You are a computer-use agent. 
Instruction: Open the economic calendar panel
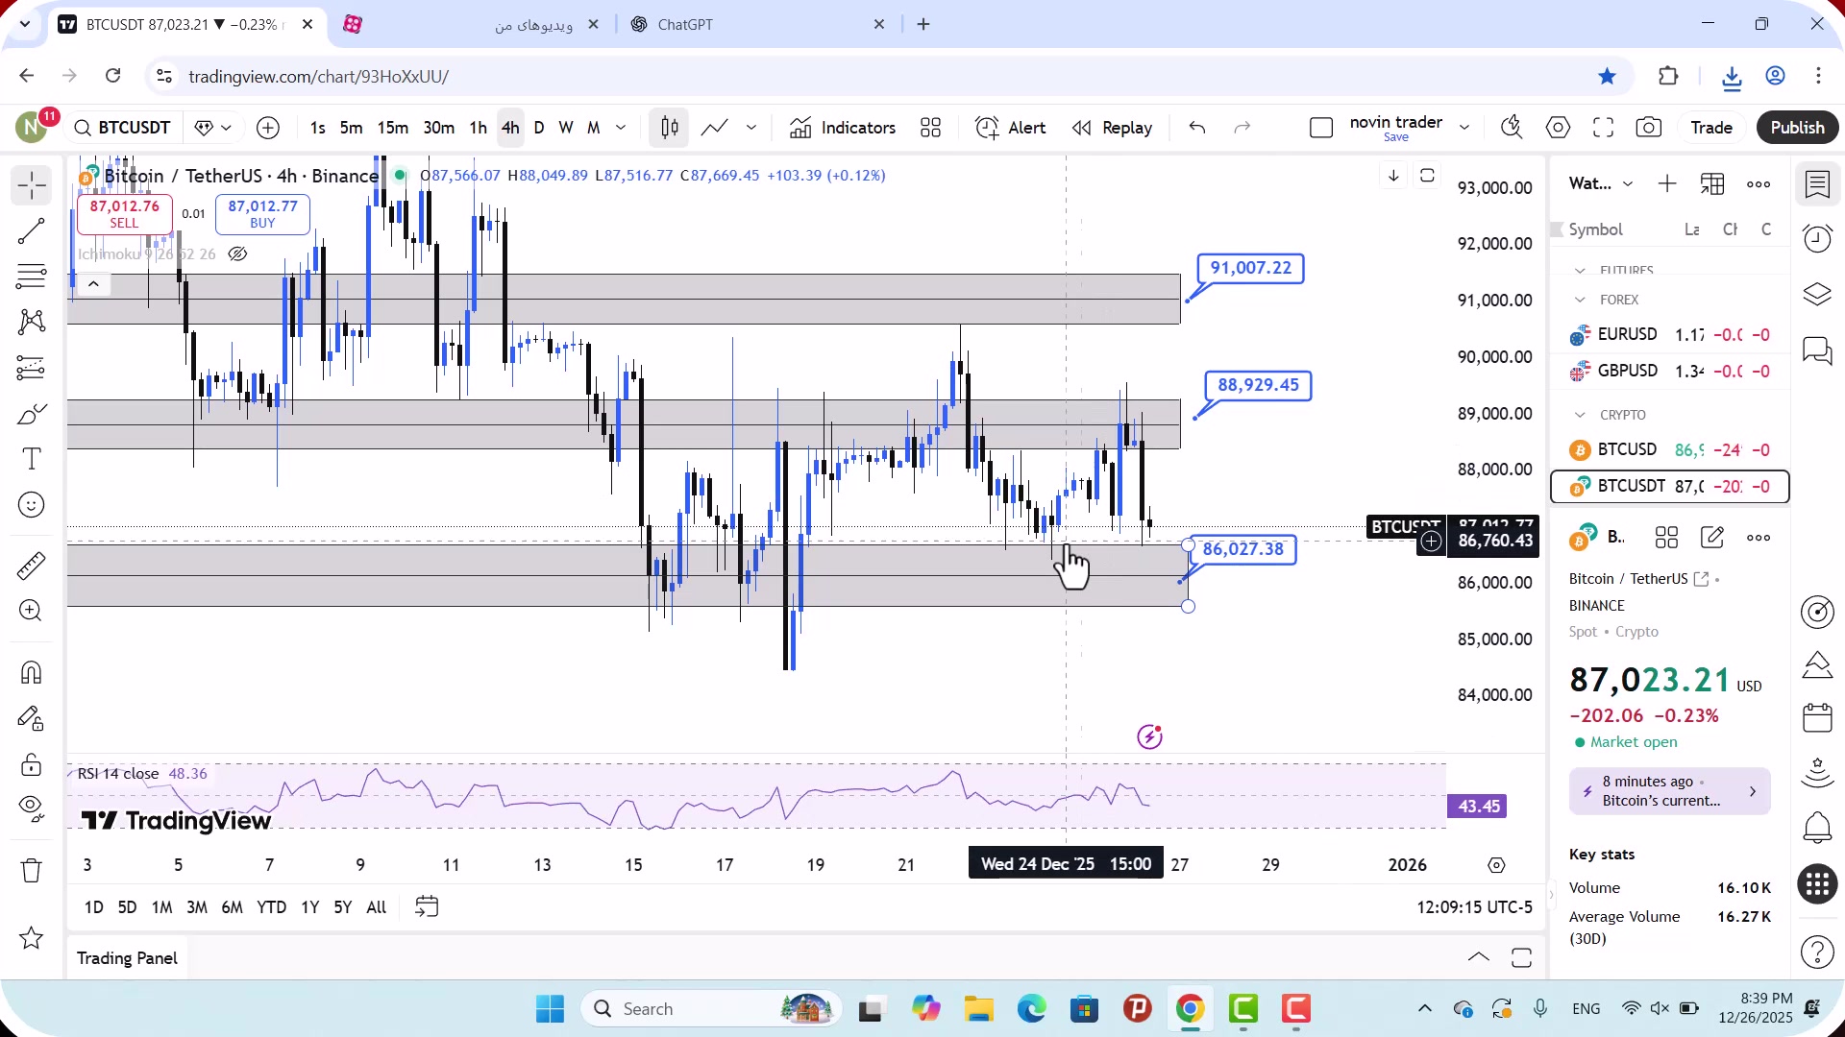(x=1817, y=718)
